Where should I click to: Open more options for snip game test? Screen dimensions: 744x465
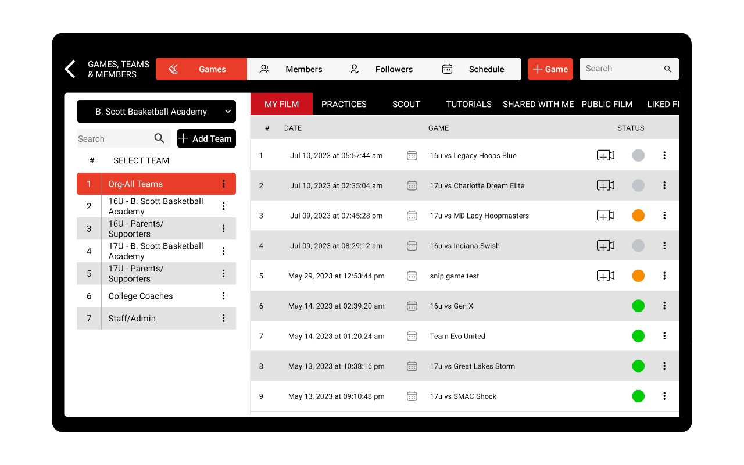pos(664,276)
